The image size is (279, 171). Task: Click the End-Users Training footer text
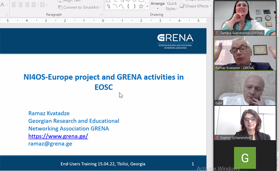click(x=103, y=164)
